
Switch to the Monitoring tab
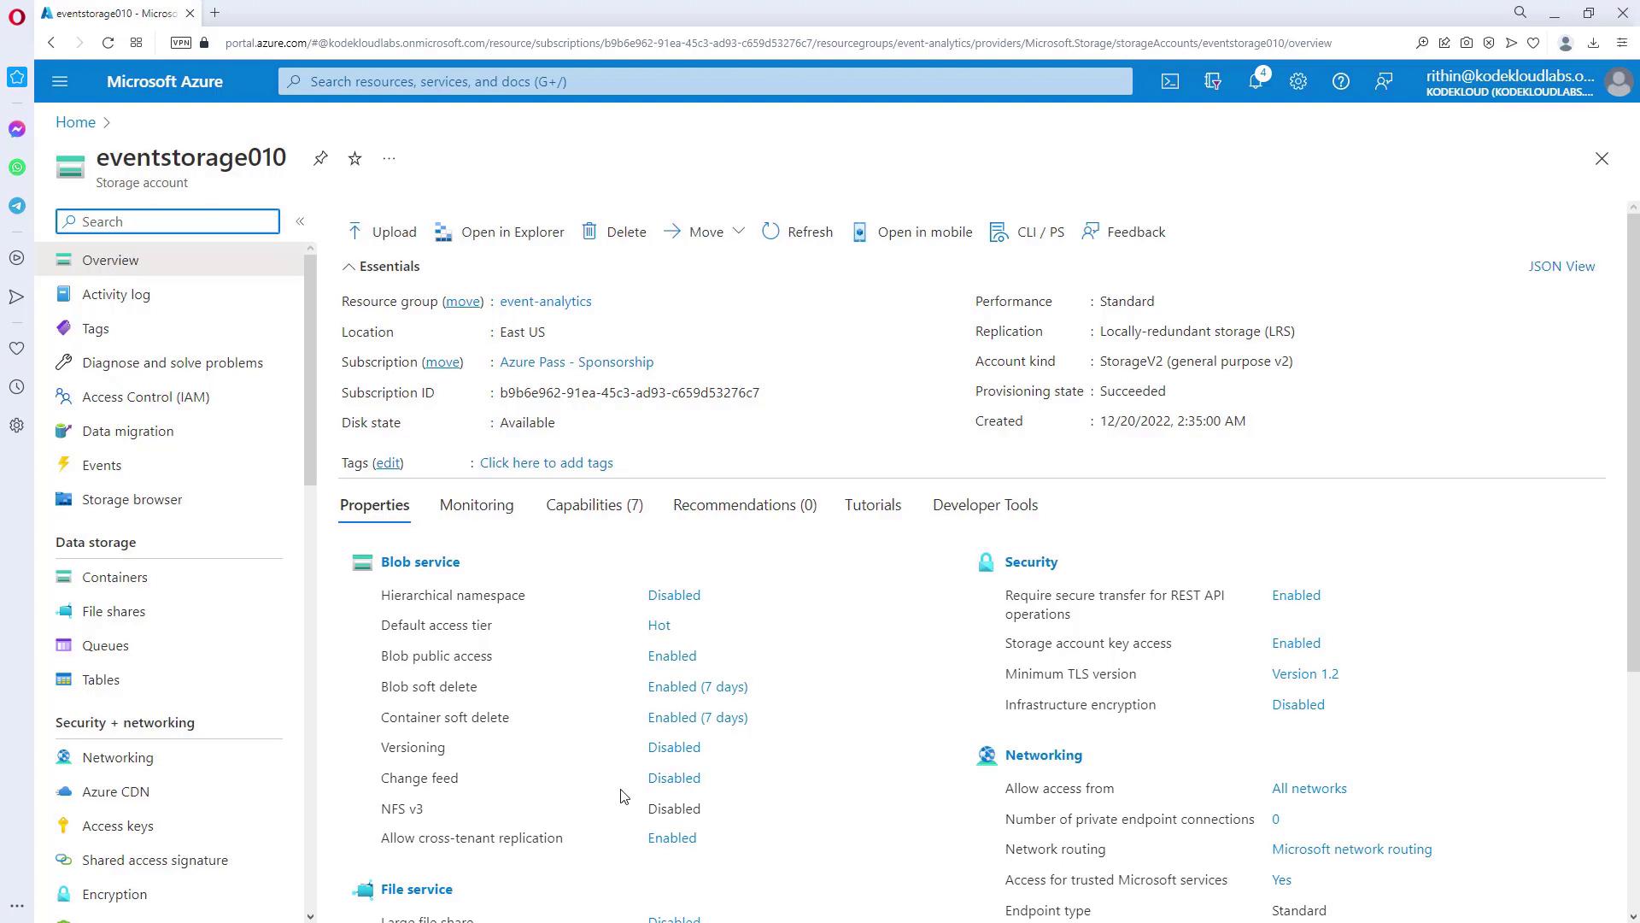click(476, 505)
